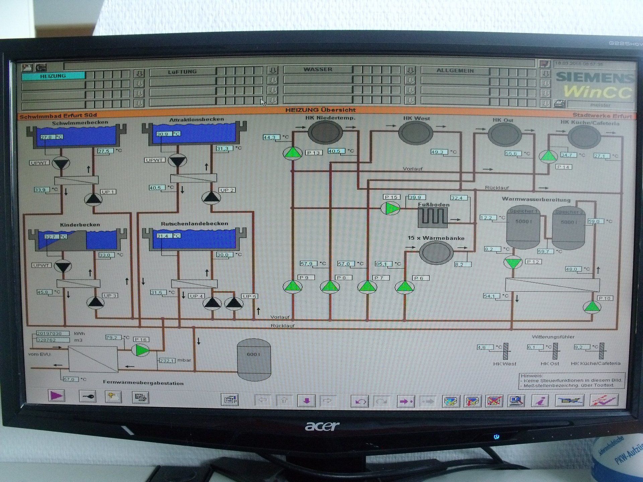Click the purple down arrow navigation button
The height and width of the screenshot is (482, 643).
coord(306,401)
